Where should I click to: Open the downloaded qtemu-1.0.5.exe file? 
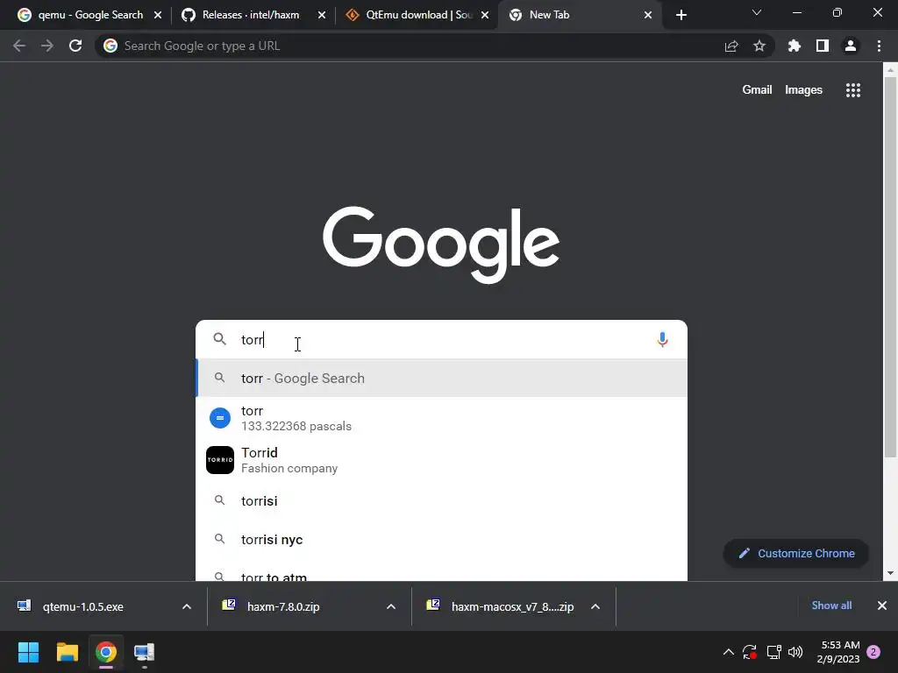coord(83,606)
